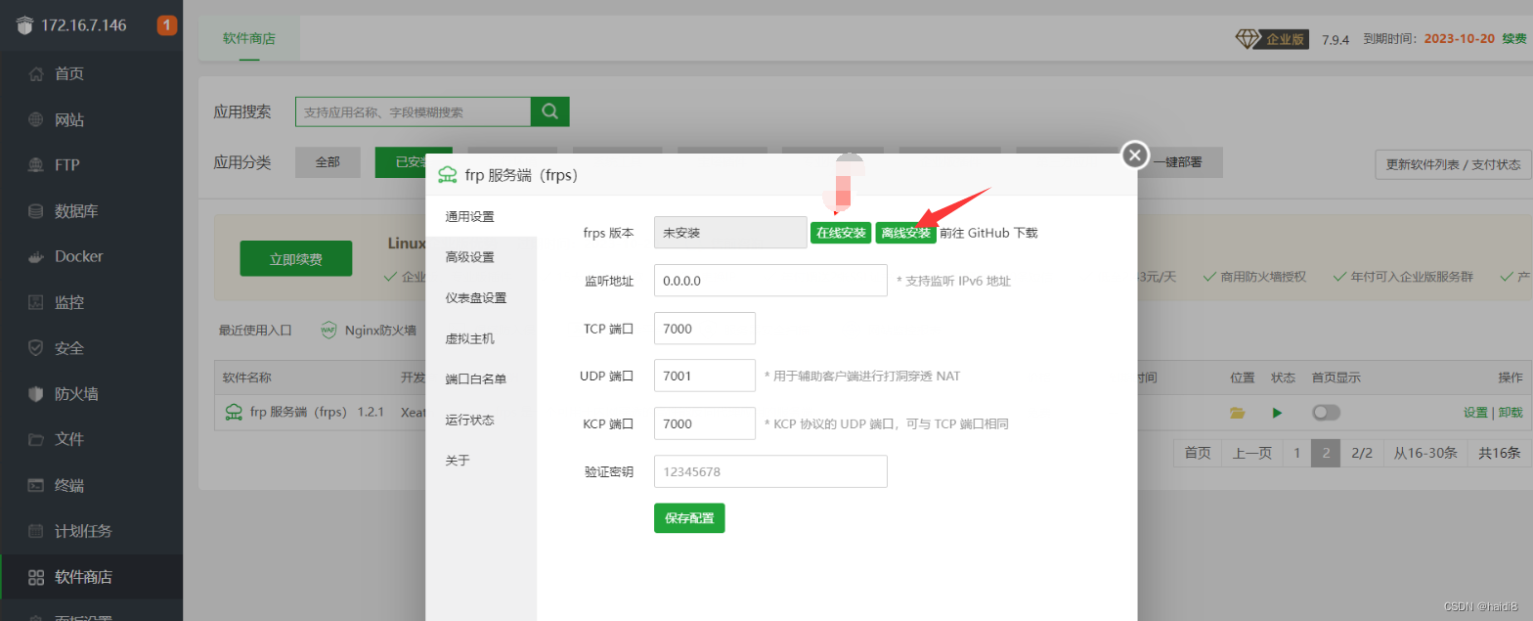
Task: Focus the 应用搜索 search field
Action: [x=413, y=111]
